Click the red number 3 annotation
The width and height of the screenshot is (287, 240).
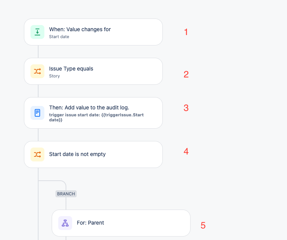186,108
